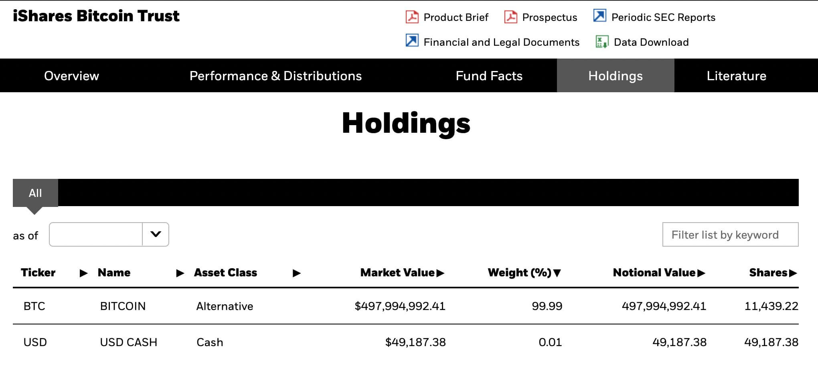
Task: Click the Periodic SEC Reports external-link icon
Action: [599, 16]
